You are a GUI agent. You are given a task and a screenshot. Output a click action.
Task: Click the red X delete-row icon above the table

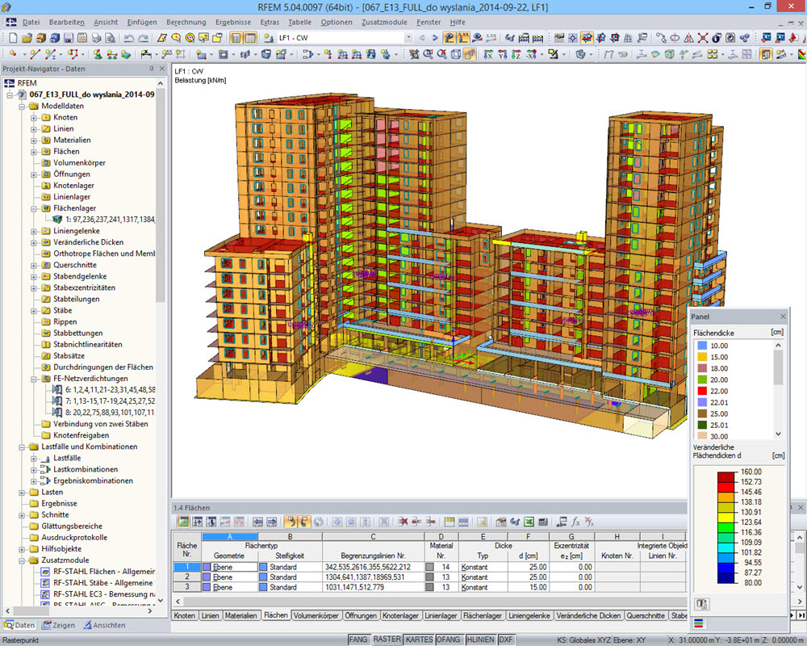(402, 522)
